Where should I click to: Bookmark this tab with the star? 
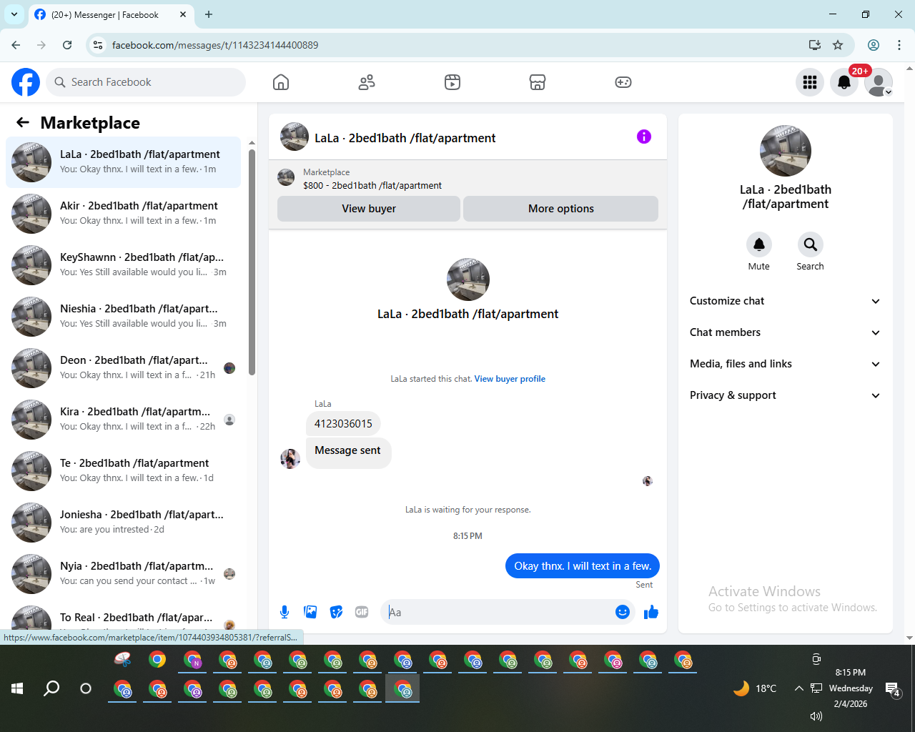[838, 45]
